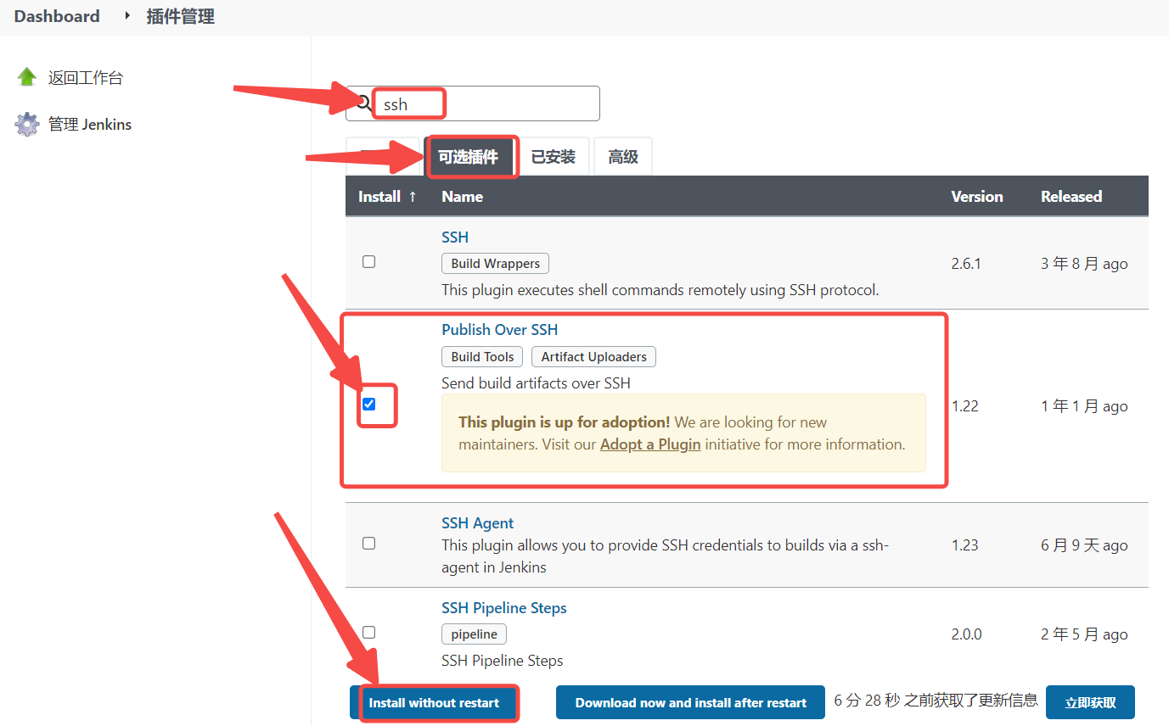Screen dimensions: 1169x726
Task: Check the SSH Pipeline Steps checkbox
Action: tap(368, 632)
